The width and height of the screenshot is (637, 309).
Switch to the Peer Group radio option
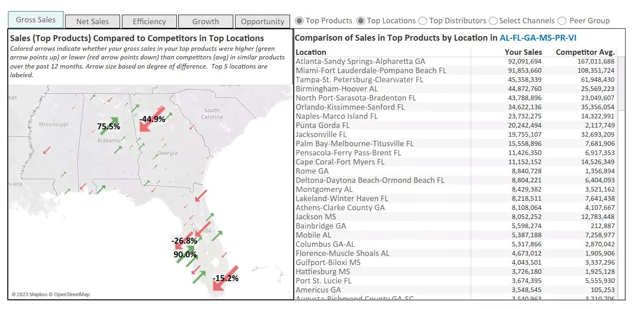[x=563, y=21]
